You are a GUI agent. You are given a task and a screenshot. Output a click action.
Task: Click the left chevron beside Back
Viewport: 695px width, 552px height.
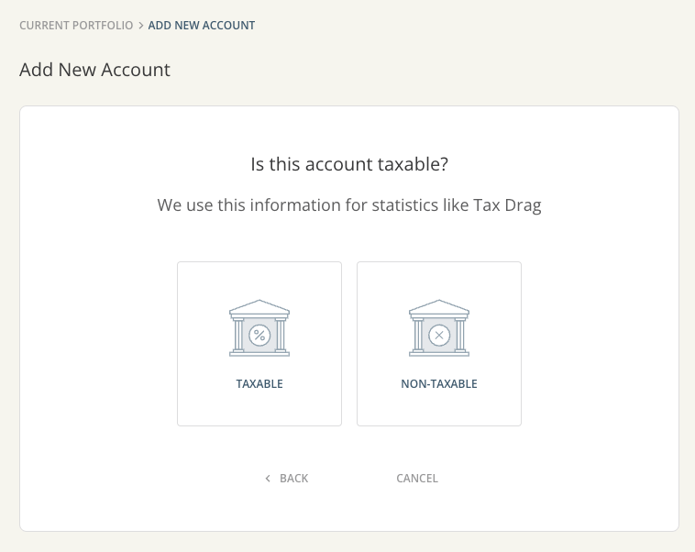pyautogui.click(x=268, y=479)
